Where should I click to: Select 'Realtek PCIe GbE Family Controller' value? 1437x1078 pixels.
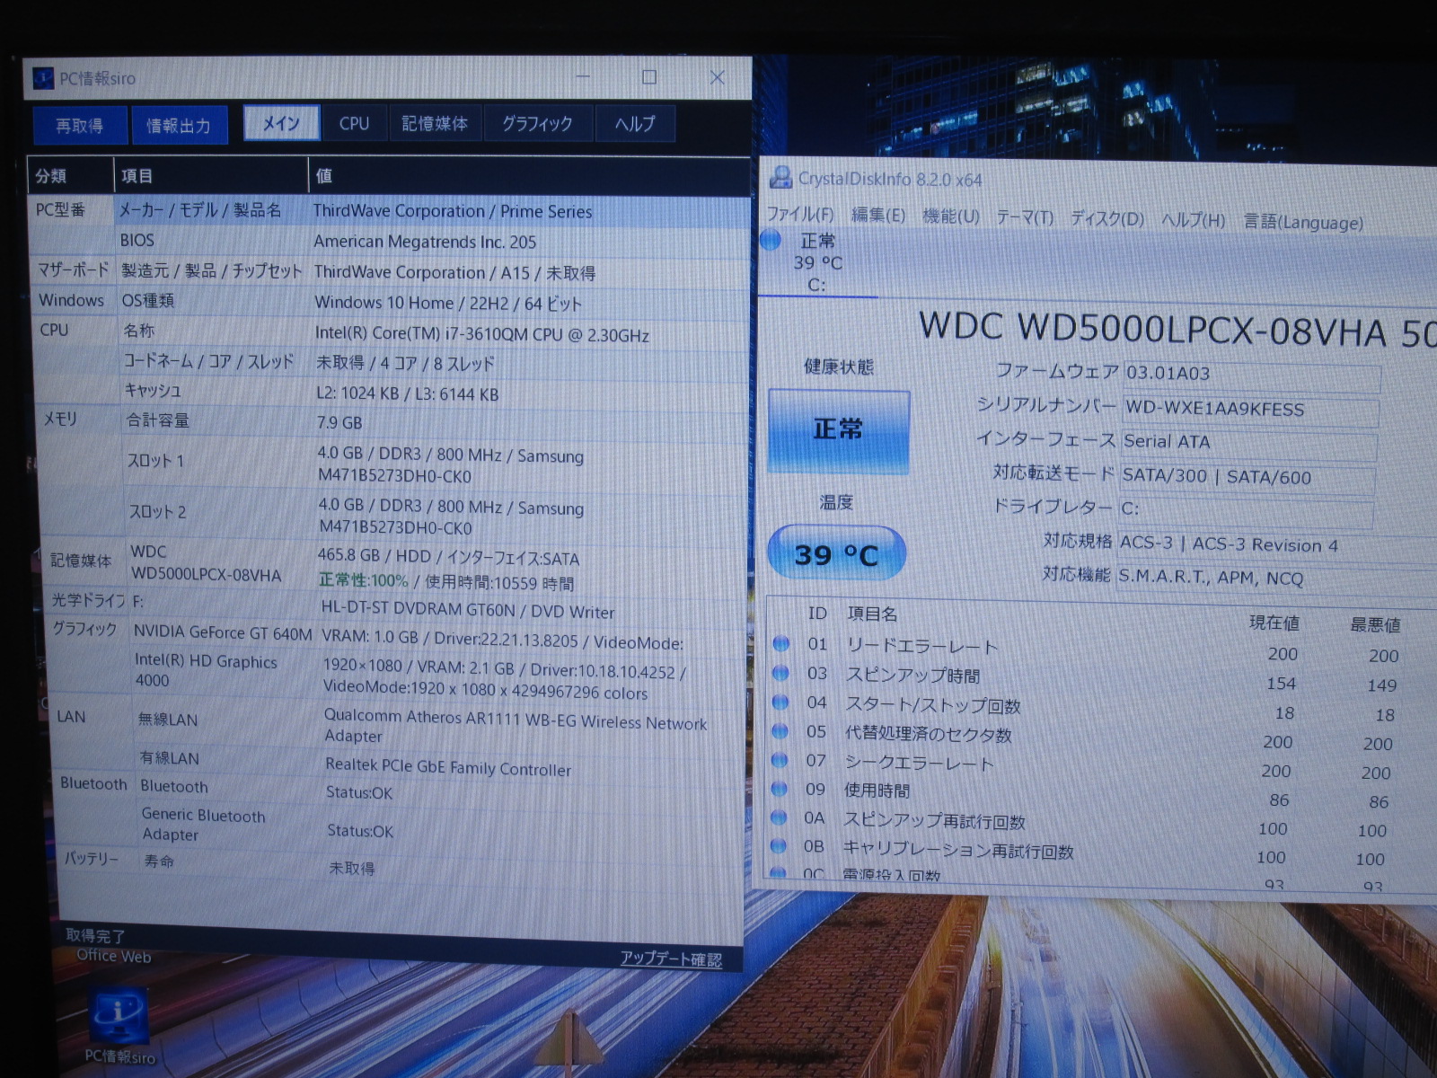448,767
